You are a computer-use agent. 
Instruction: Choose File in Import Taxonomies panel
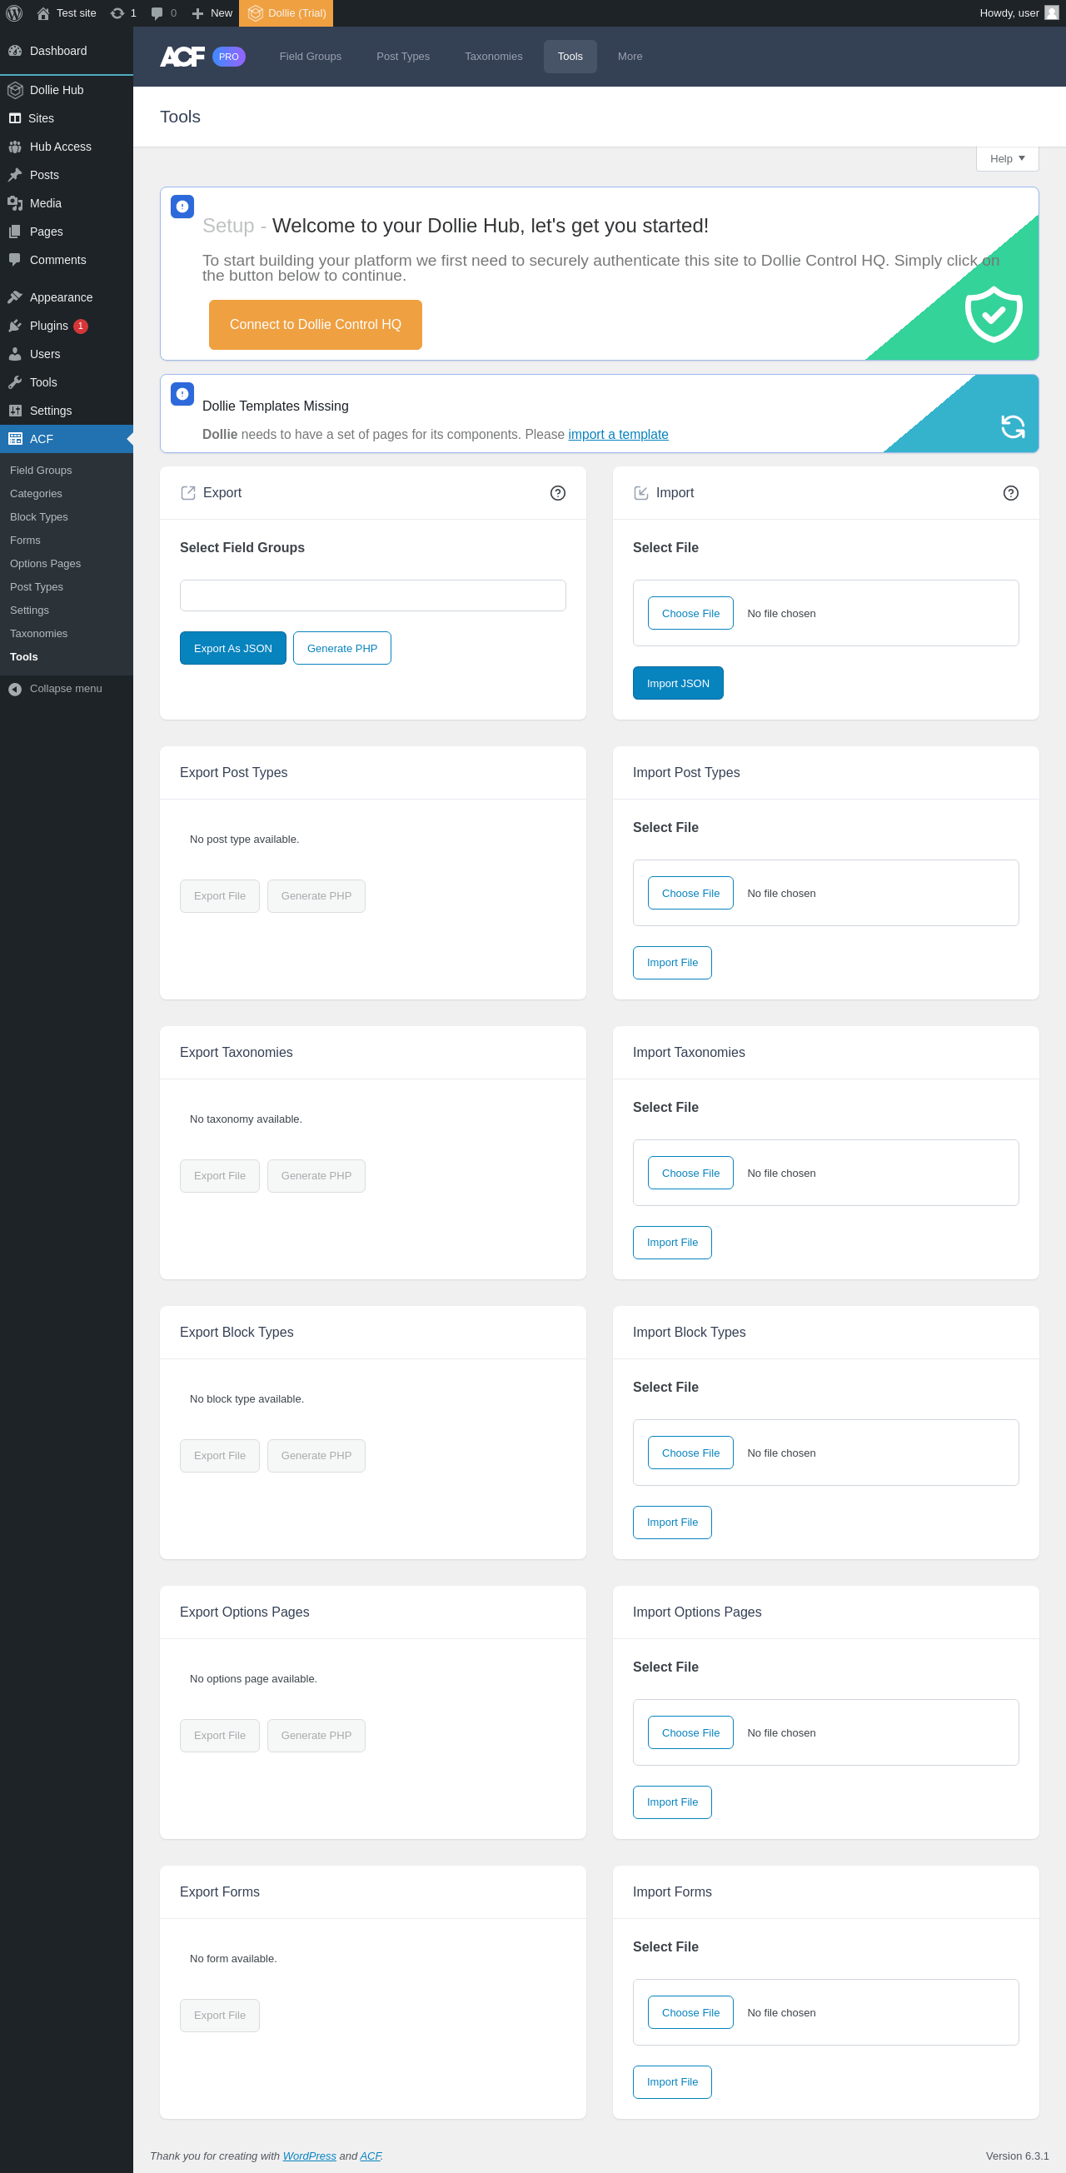point(690,1173)
